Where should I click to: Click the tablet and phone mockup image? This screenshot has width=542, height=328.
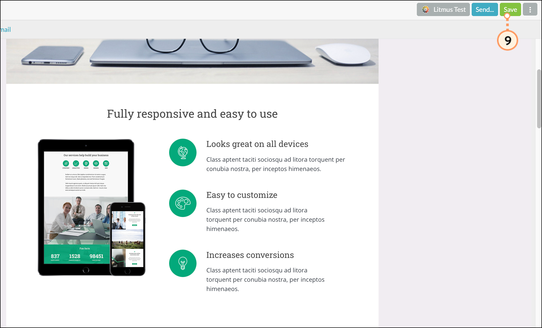click(x=92, y=208)
